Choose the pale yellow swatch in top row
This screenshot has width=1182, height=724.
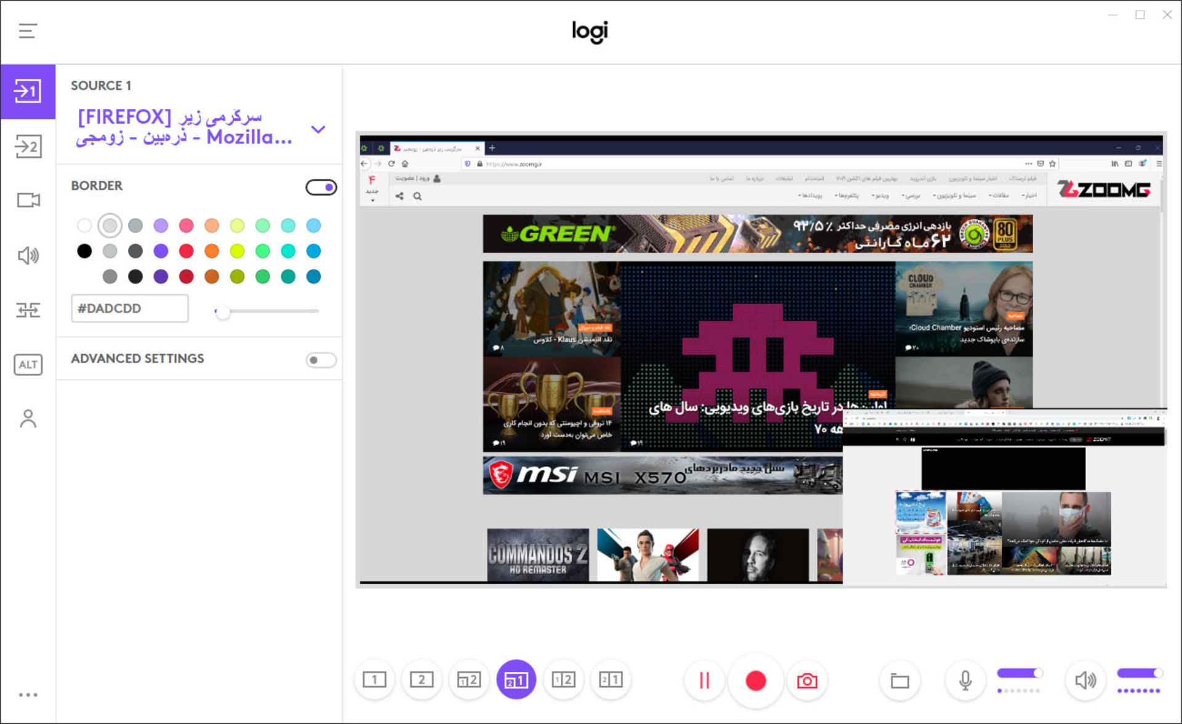click(237, 225)
